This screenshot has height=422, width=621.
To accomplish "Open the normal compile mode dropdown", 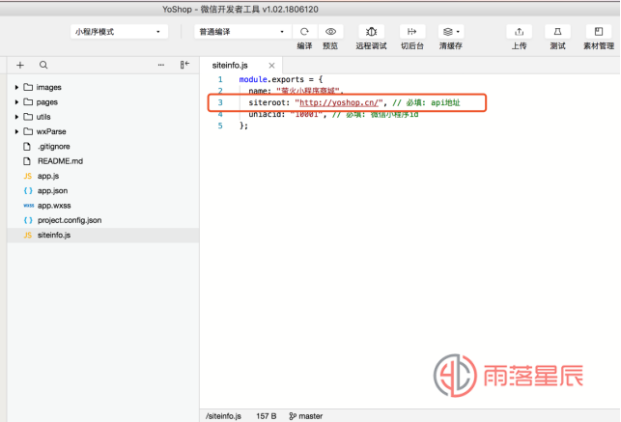I will point(242,32).
